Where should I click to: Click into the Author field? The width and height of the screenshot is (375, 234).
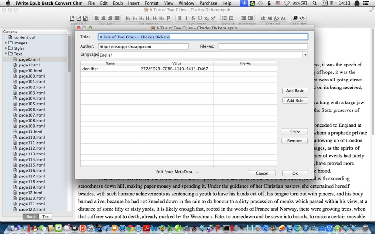(x=143, y=46)
